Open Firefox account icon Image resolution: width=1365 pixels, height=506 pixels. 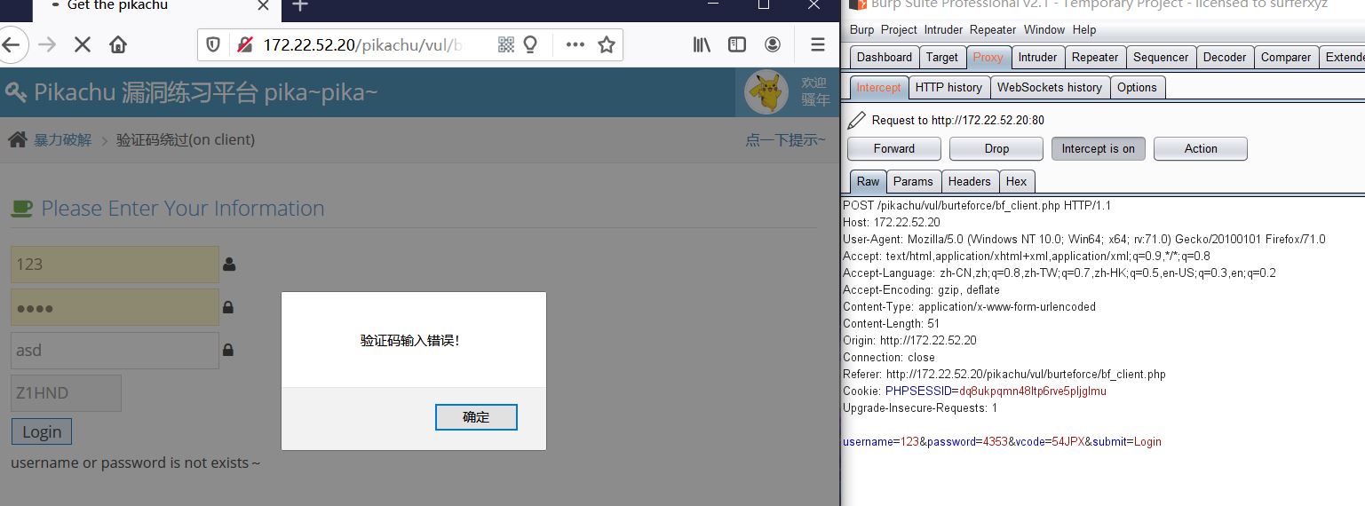click(773, 44)
